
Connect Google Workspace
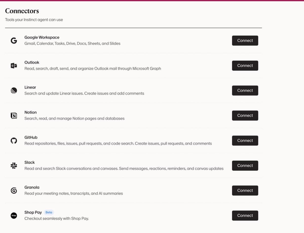tap(245, 41)
